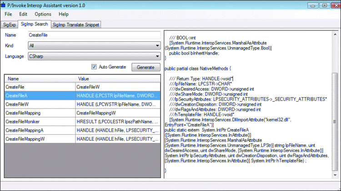Switch to SigImp Translate Snippet tab
Image resolution: width=341 pixels, height=191 pixels.
tap(76, 25)
